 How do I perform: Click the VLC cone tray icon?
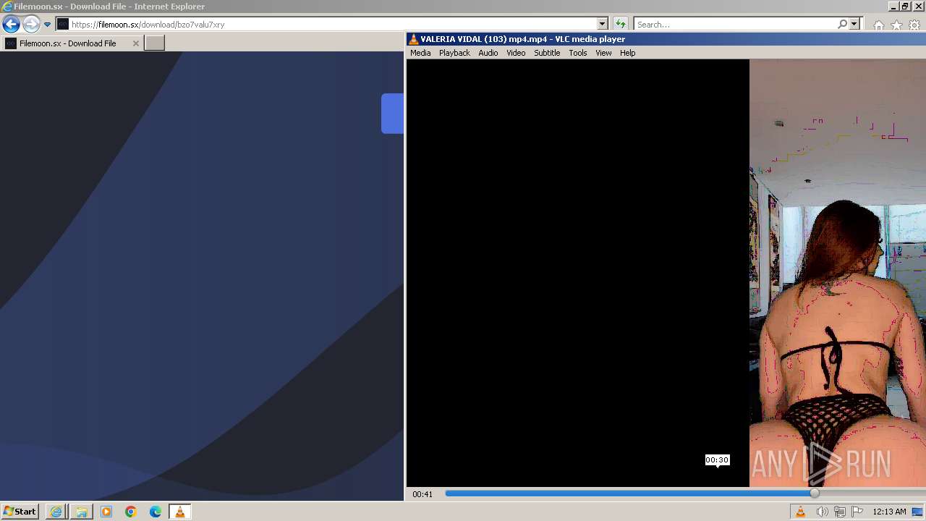pyautogui.click(x=800, y=512)
